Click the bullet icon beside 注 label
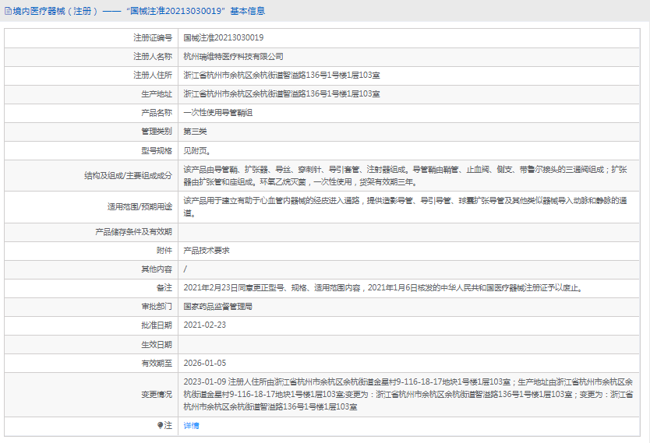This screenshot has width=650, height=443. point(160,425)
